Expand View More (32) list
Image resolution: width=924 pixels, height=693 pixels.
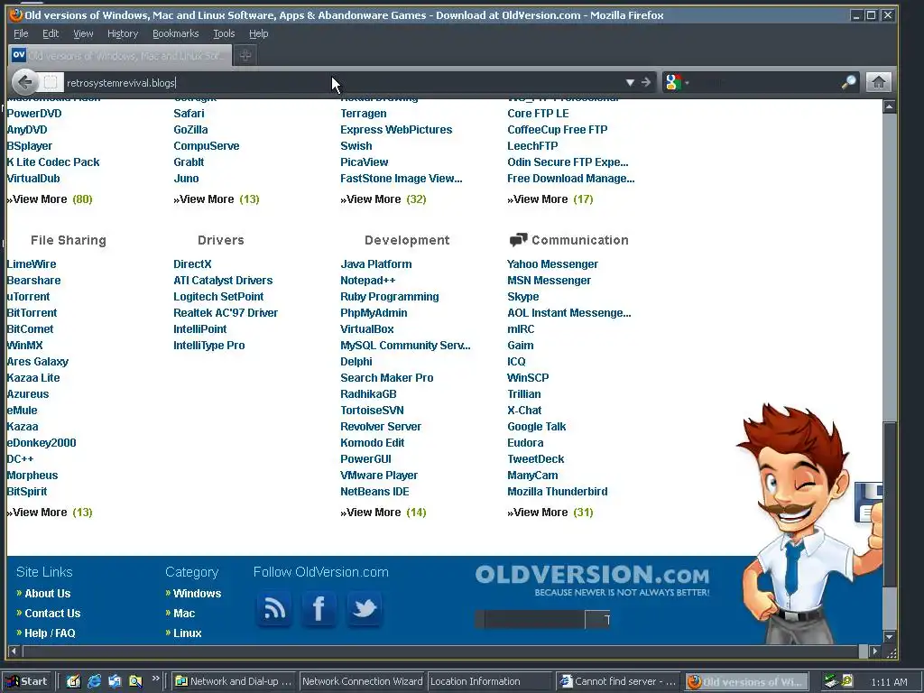tap(383, 199)
